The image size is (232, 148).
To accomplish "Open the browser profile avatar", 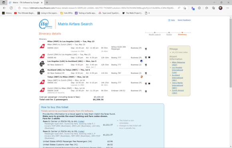I will [x=220, y=8].
